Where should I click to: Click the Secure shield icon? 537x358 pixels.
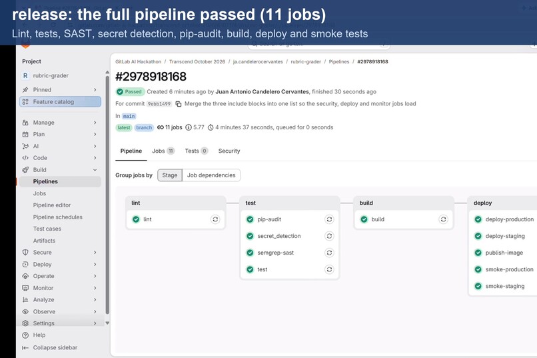coord(25,253)
